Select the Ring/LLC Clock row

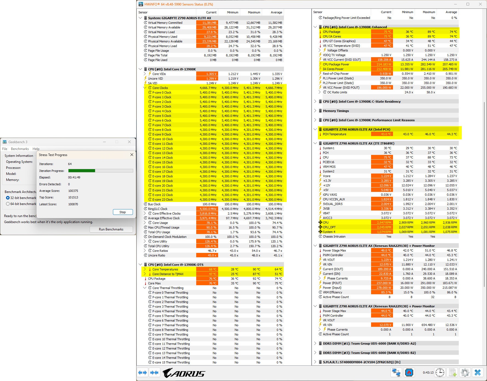pyautogui.click(x=213, y=209)
